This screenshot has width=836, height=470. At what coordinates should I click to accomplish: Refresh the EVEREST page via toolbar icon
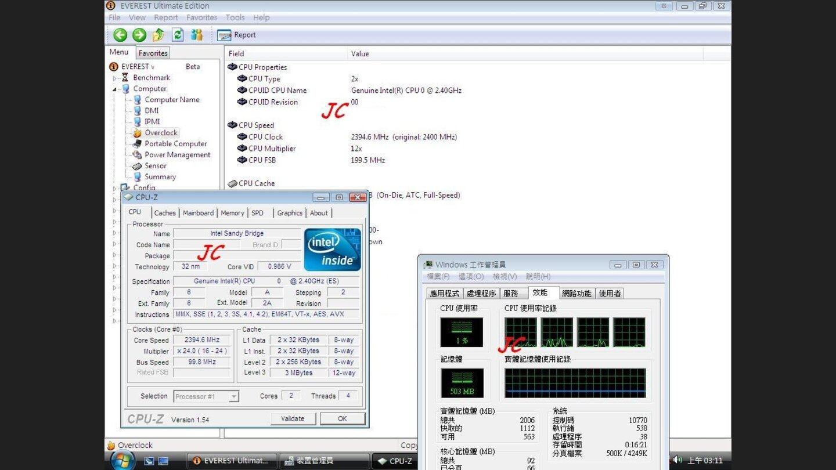[178, 35]
